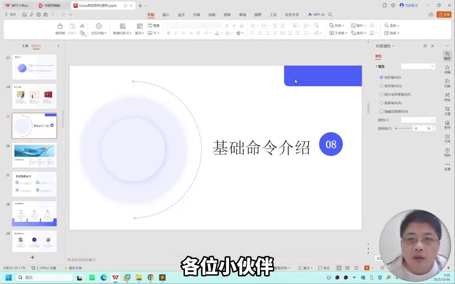Open the 切换 (Transition) sidebar icon
Image resolution: width=455 pixels, height=284 pixels.
coord(447,84)
